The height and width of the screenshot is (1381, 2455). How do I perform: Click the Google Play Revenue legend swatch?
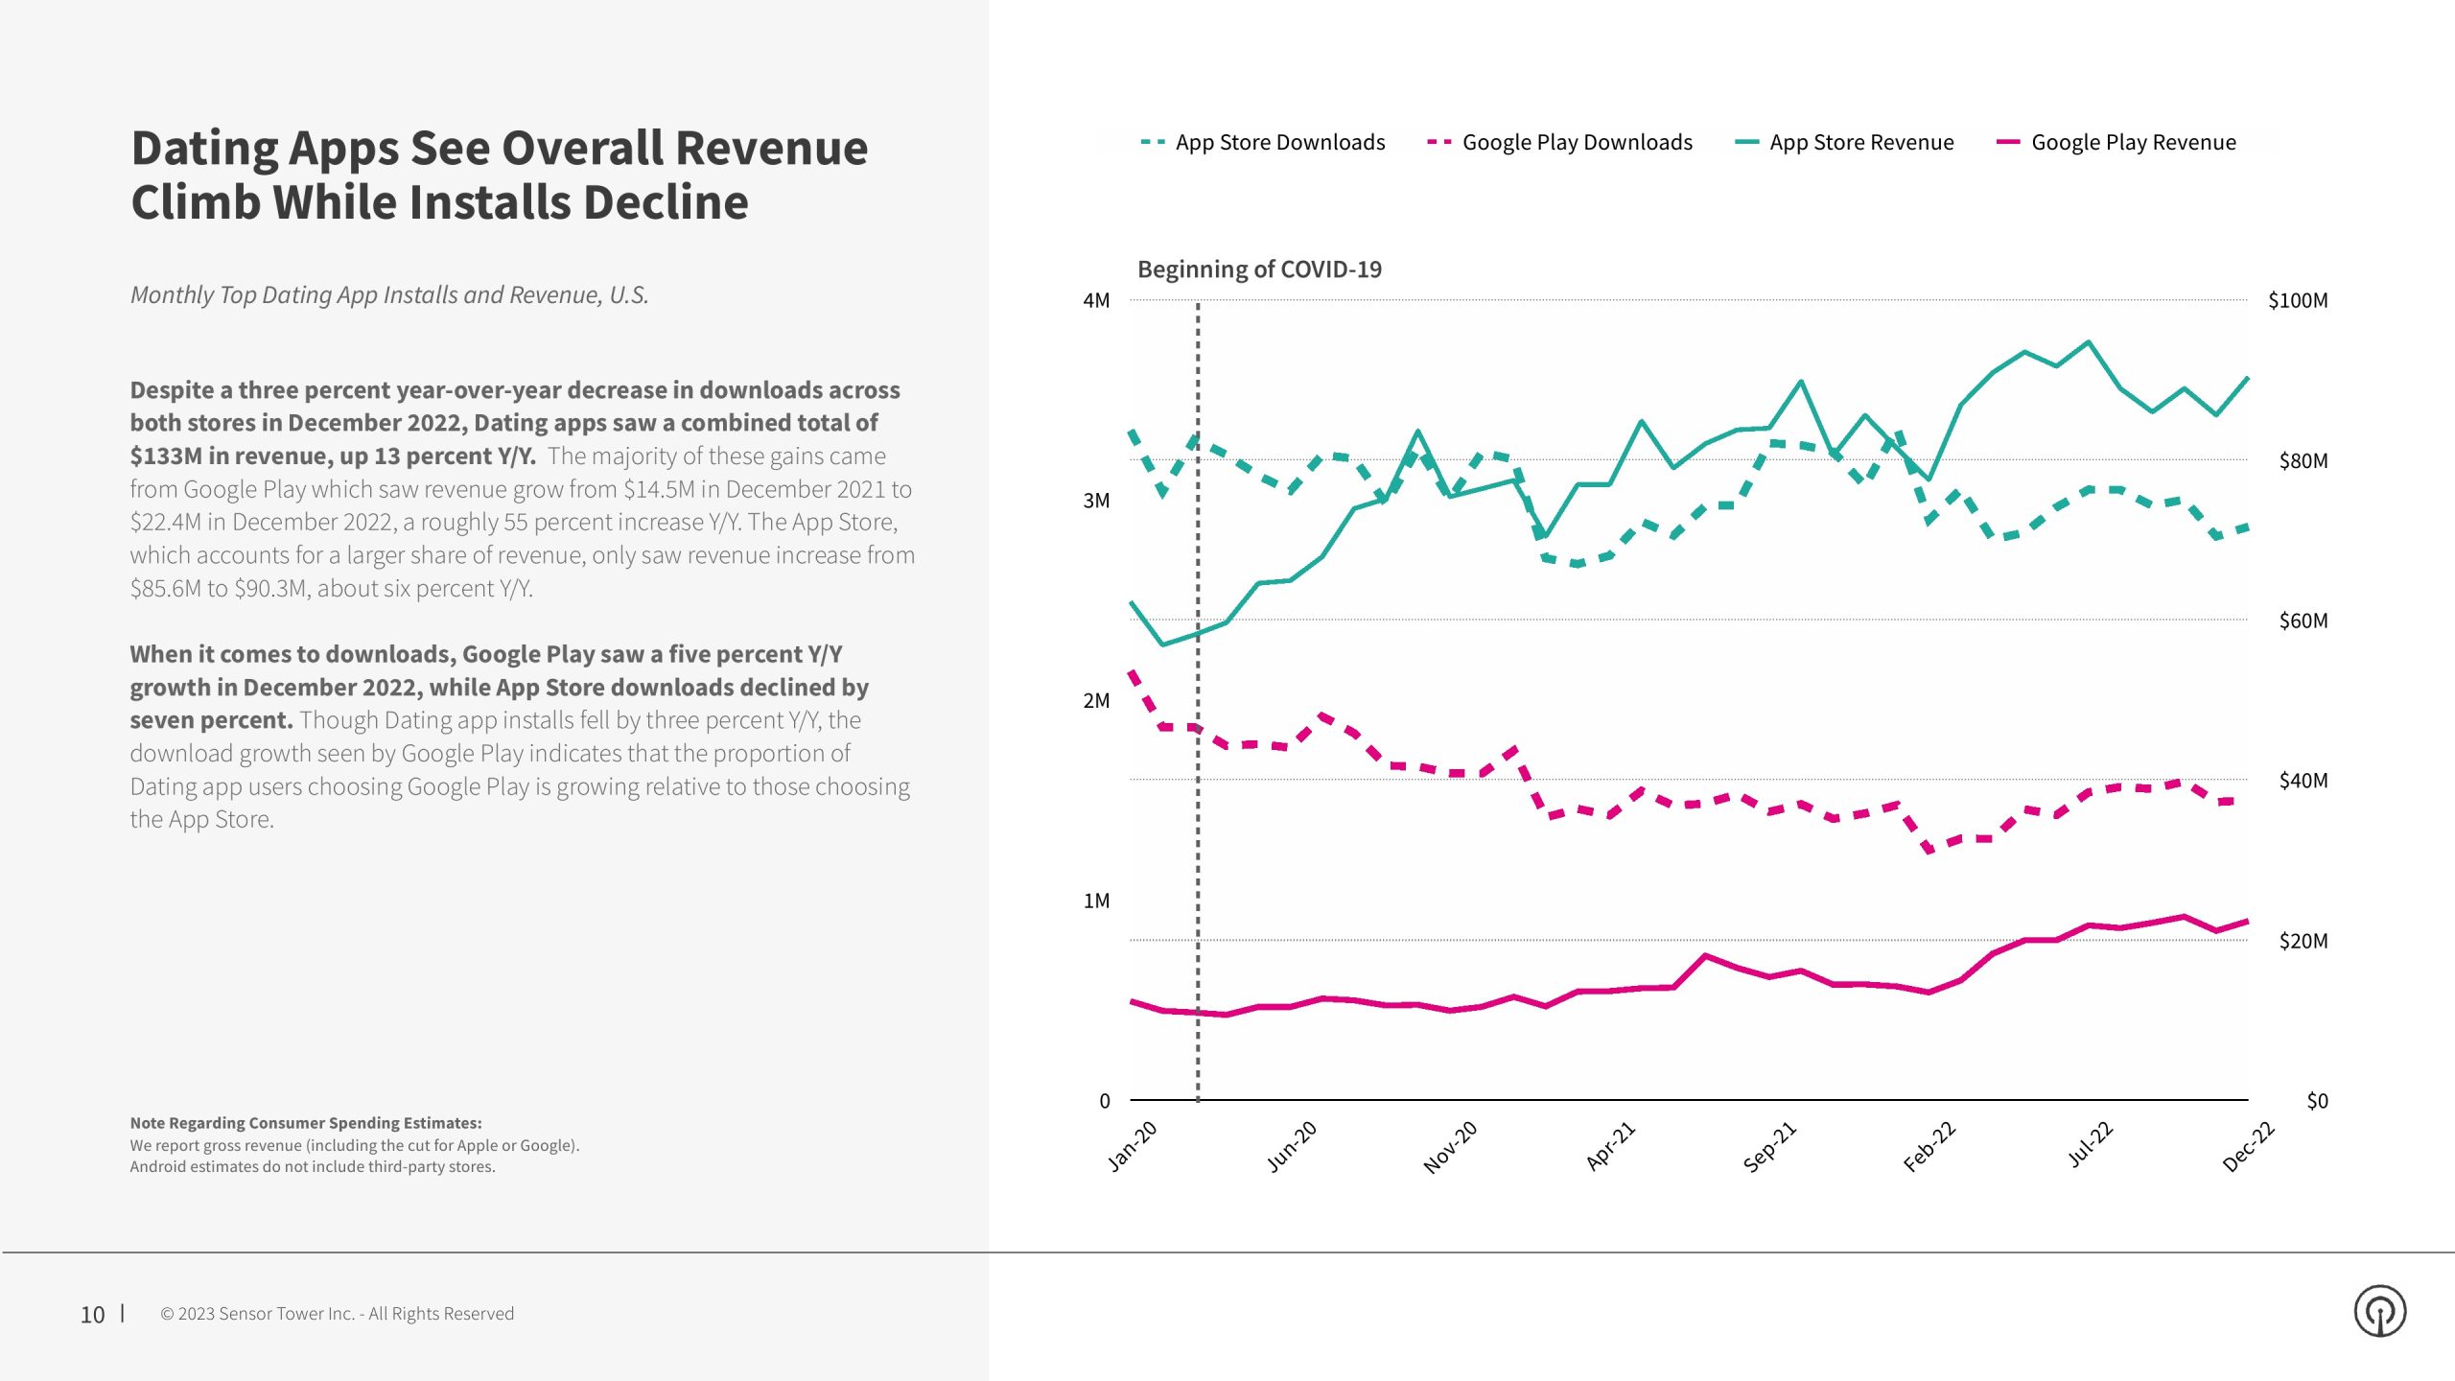(x=2008, y=143)
